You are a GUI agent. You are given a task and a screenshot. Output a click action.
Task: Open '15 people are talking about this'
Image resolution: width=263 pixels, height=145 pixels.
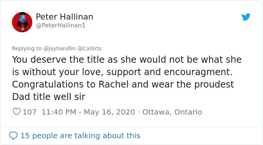pos(80,136)
